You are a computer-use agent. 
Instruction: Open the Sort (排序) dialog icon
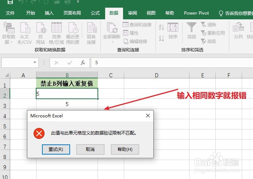click(x=173, y=27)
